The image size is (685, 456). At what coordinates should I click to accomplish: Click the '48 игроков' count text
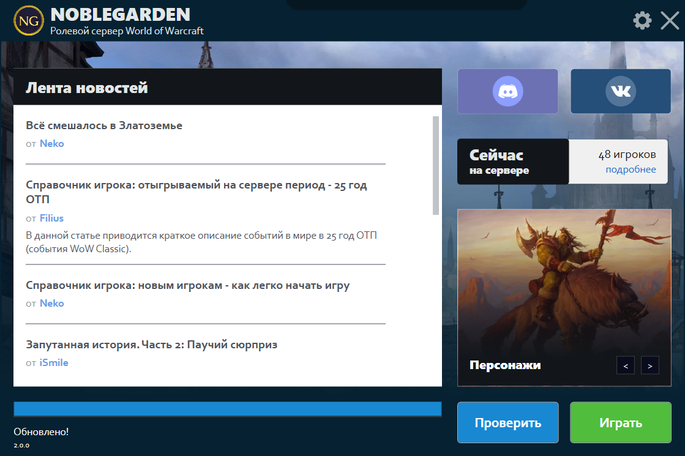click(627, 154)
